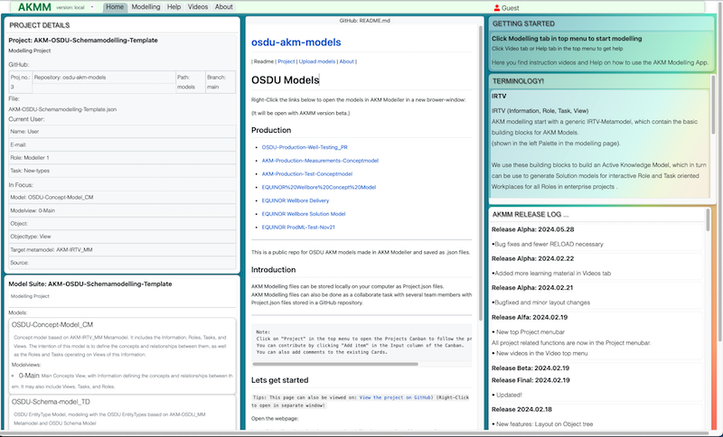Click View the project on GitHub link
The image size is (723, 437).
click(x=395, y=397)
